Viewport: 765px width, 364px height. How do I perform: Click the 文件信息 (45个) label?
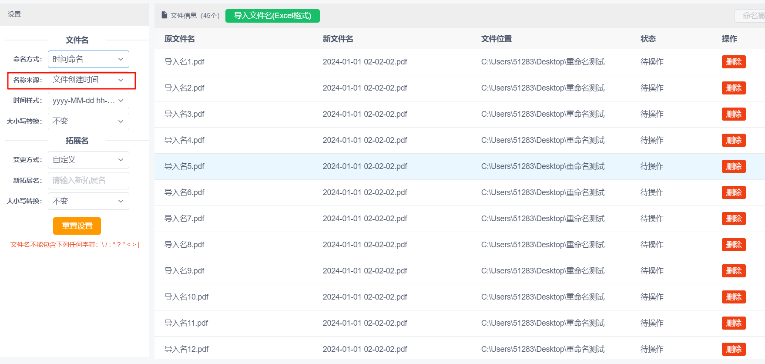tap(195, 16)
